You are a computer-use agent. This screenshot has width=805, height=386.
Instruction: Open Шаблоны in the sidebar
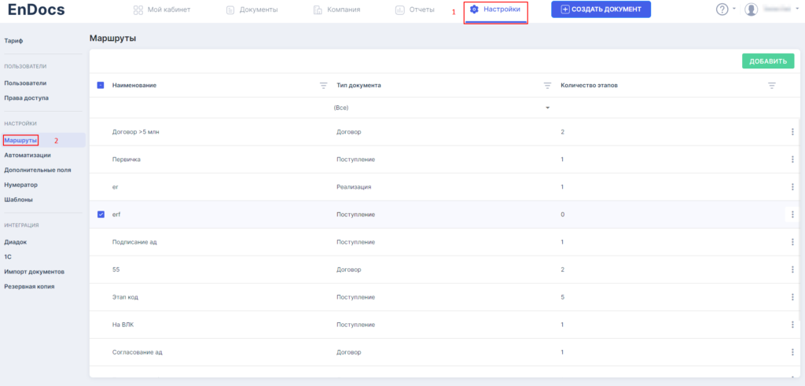point(19,200)
